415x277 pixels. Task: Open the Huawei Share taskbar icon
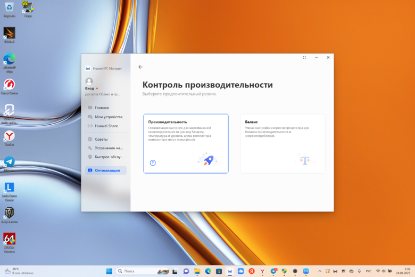pyautogui.click(x=306, y=271)
